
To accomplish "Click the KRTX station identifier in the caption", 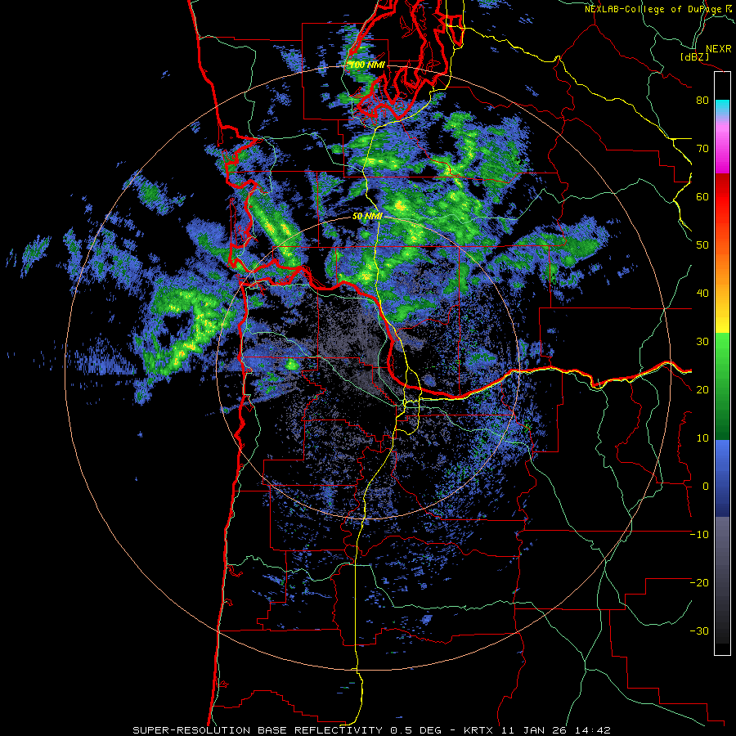I will pyautogui.click(x=480, y=730).
